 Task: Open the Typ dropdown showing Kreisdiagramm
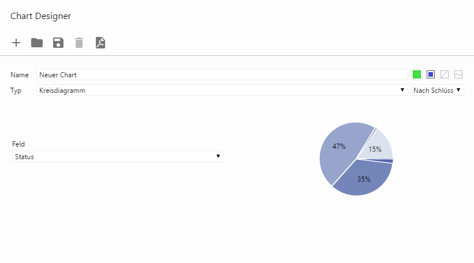pyautogui.click(x=222, y=90)
